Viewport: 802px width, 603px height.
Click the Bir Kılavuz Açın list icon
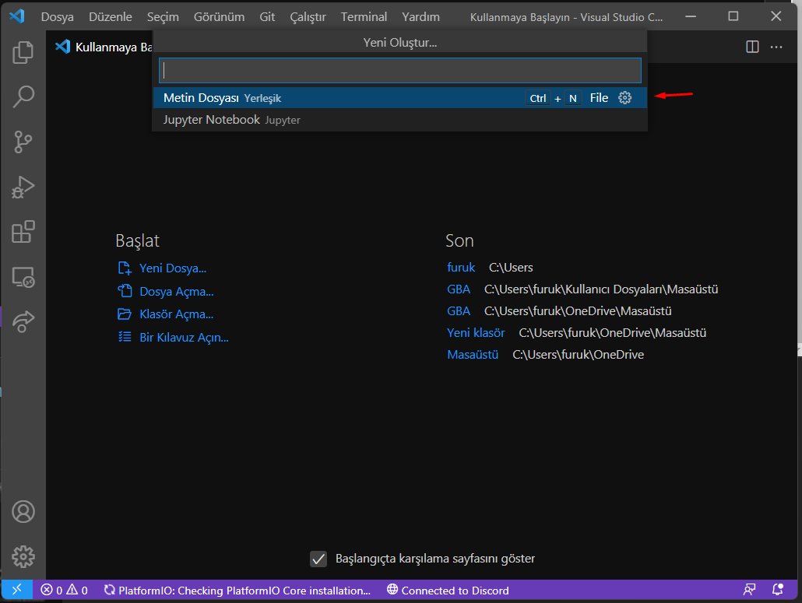click(x=125, y=337)
